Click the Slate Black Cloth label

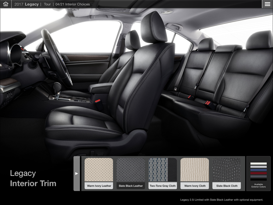227,186
